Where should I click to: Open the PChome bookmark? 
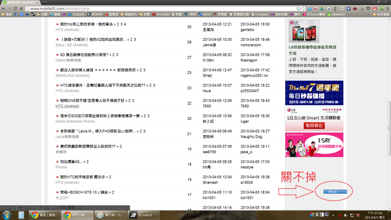click(314, 15)
